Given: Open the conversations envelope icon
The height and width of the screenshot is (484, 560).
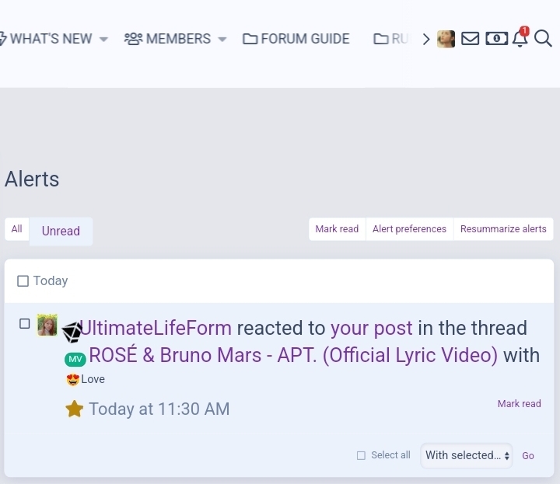Looking at the screenshot, I should [470, 39].
